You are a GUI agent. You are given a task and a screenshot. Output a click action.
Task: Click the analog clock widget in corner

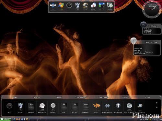coord(152,9)
